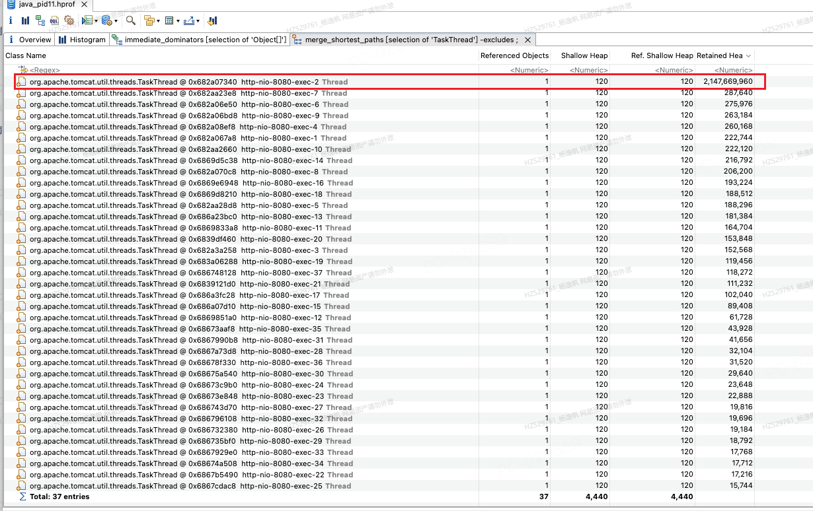Switch to the Overview tab

pos(30,40)
